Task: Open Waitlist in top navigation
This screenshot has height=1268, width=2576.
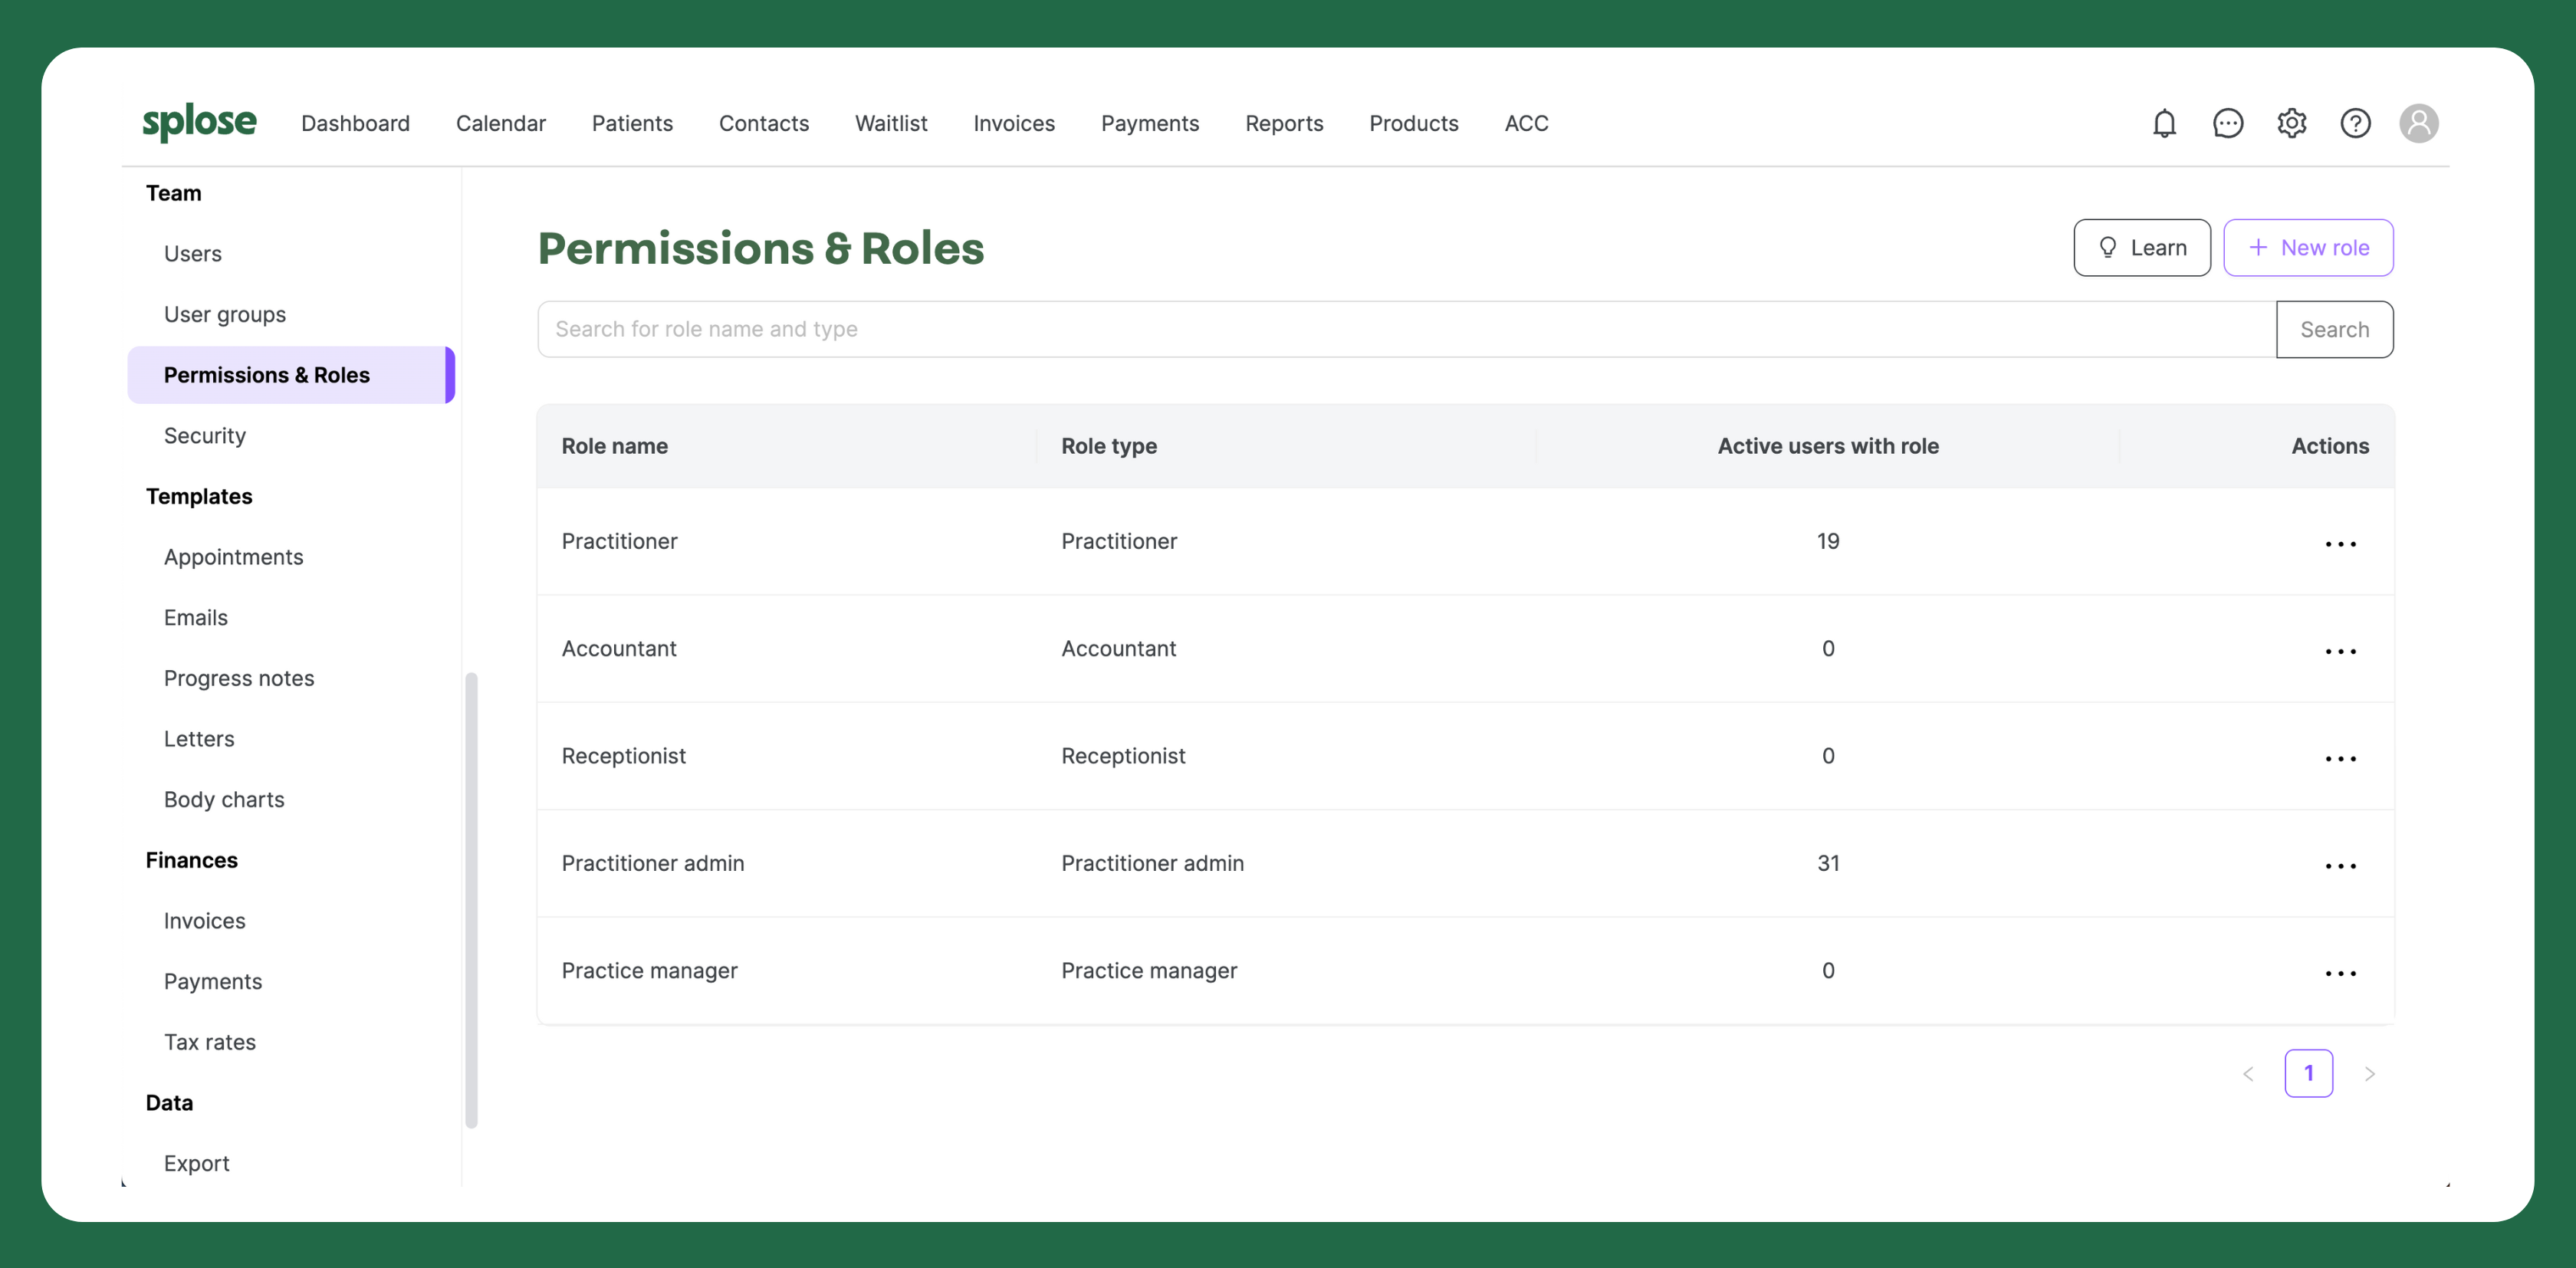Action: click(891, 123)
